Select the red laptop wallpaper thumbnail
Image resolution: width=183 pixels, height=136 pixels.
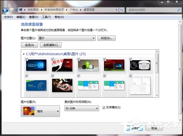[x=114, y=65]
